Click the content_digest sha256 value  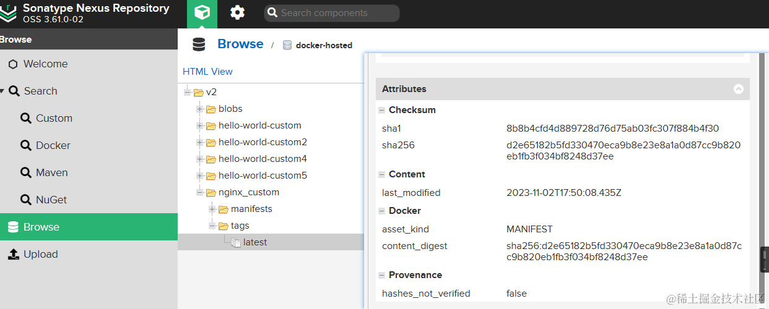(623, 252)
